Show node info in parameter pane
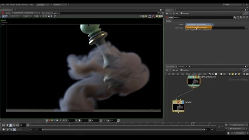 [244, 17]
